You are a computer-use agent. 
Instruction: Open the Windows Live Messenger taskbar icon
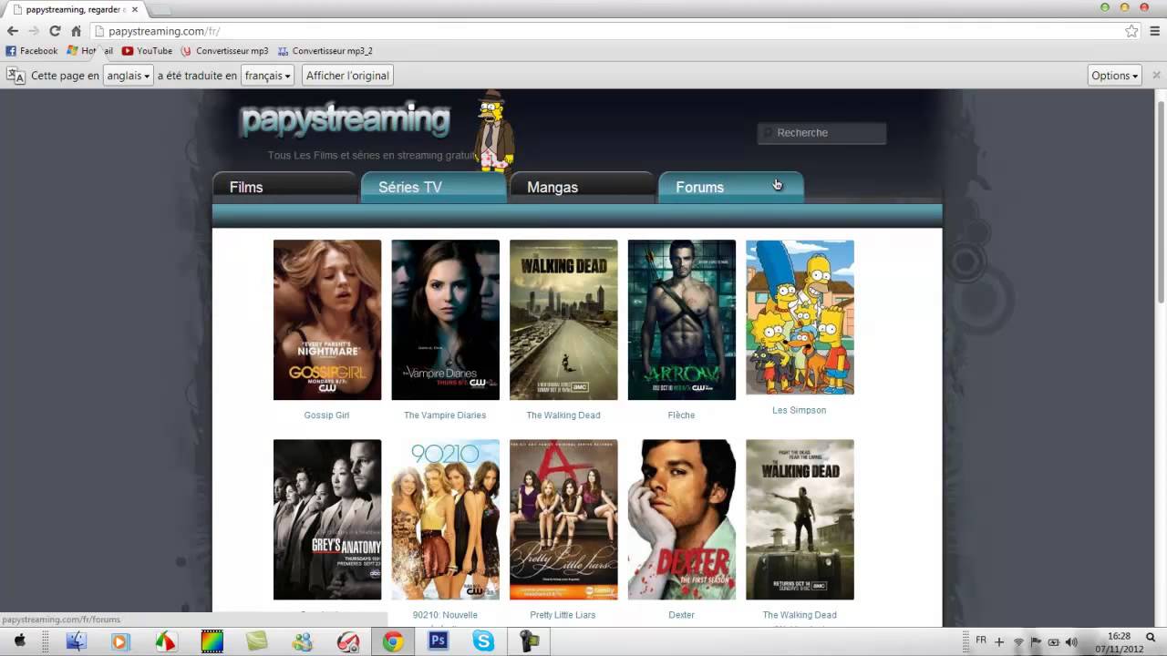[x=302, y=641]
